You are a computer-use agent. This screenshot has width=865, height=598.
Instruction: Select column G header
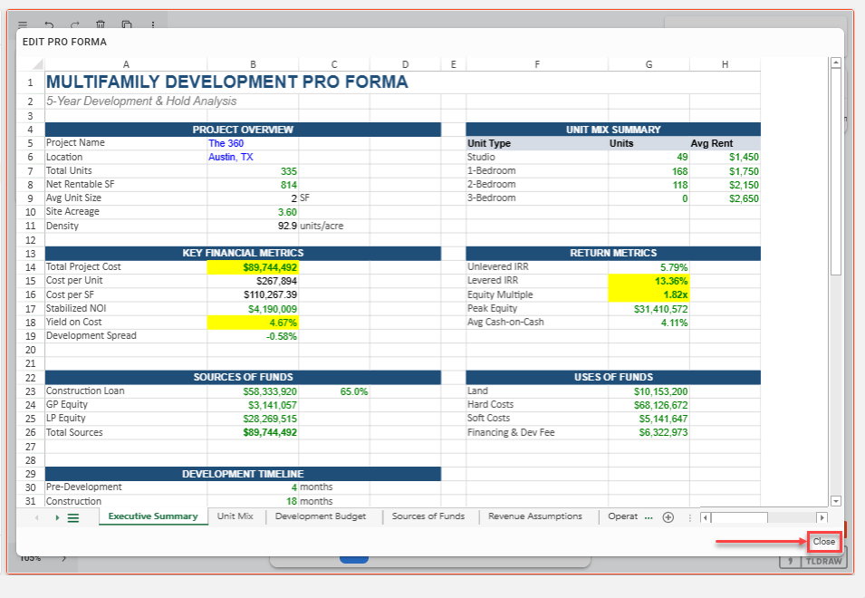coord(649,64)
